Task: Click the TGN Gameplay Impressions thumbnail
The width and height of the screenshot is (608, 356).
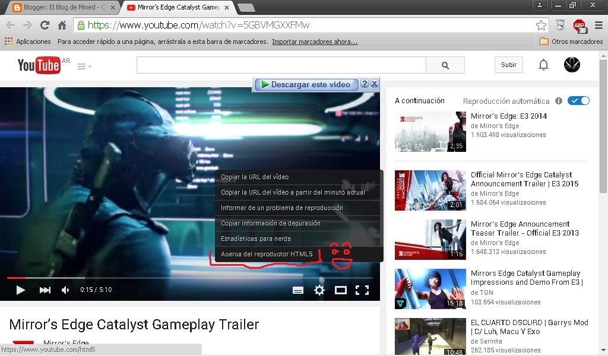Action: click(x=430, y=289)
